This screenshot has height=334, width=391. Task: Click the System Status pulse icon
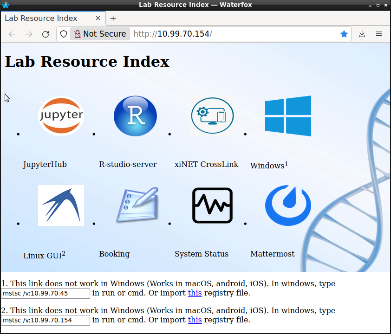pyautogui.click(x=212, y=206)
